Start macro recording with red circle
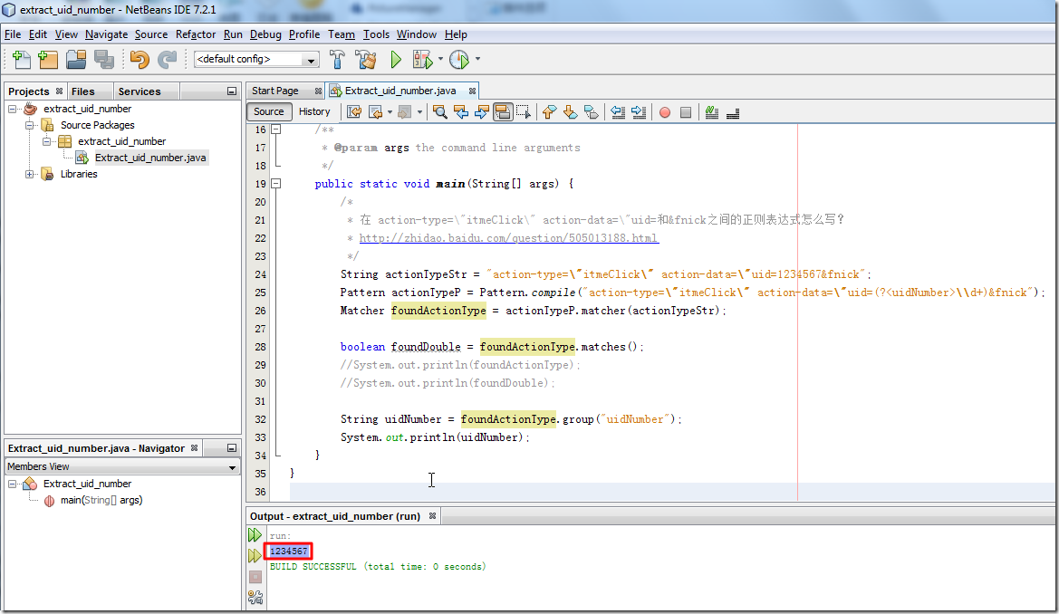The image size is (1059, 614). coord(664,112)
